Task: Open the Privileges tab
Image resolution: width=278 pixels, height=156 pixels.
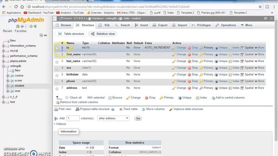Action: click(x=201, y=25)
